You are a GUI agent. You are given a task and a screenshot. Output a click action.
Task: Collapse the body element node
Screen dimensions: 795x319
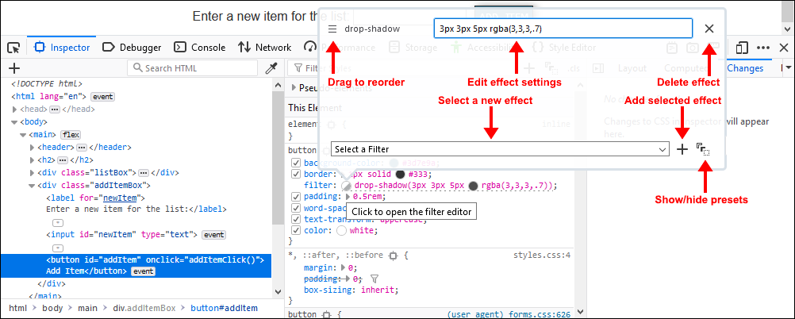15,122
